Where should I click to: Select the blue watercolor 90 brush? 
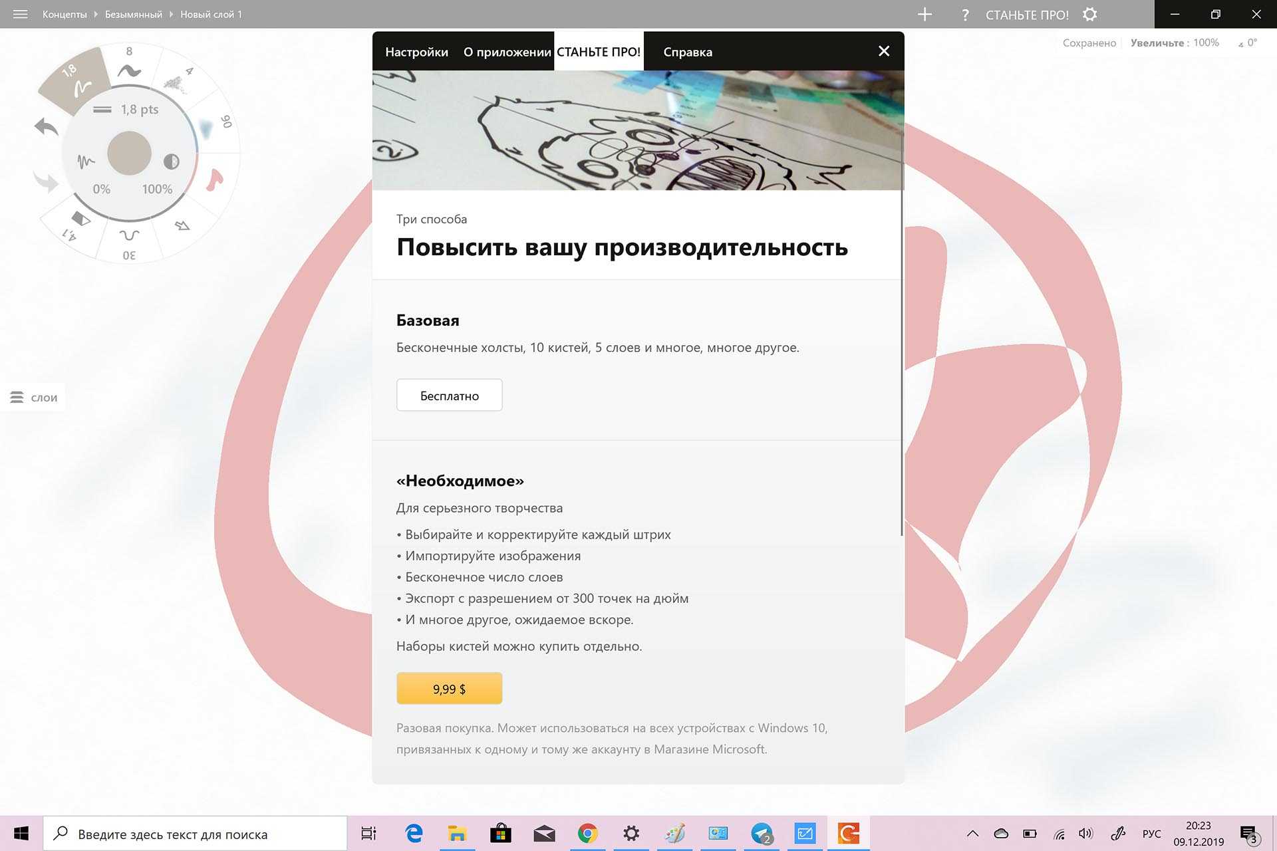coord(207,128)
